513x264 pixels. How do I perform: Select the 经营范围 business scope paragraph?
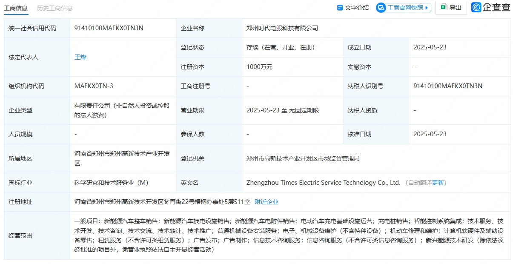289,235
